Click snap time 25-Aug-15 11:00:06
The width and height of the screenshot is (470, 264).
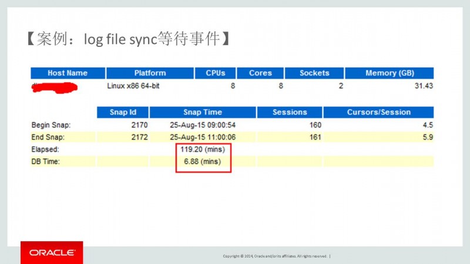click(x=203, y=137)
